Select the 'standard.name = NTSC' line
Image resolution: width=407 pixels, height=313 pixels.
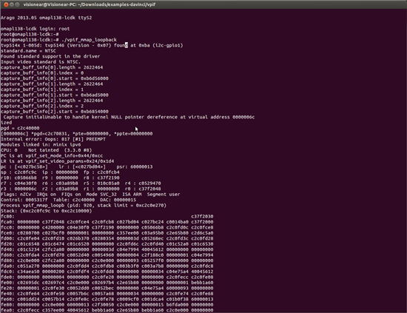tap(28, 51)
